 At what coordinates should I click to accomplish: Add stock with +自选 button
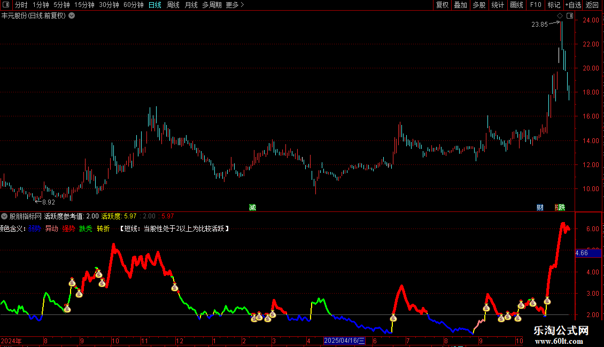pyautogui.click(x=573, y=5)
